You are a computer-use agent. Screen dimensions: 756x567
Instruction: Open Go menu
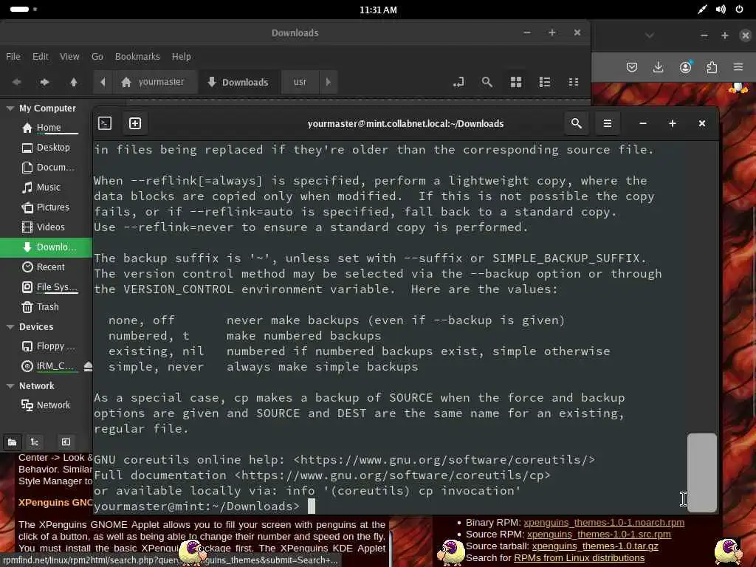tap(97, 56)
